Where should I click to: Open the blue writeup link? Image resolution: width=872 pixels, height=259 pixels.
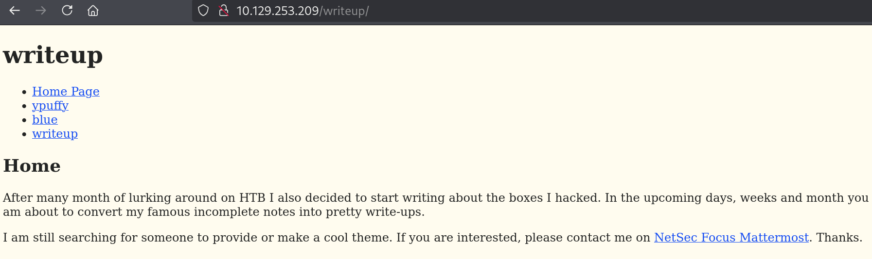(x=45, y=120)
